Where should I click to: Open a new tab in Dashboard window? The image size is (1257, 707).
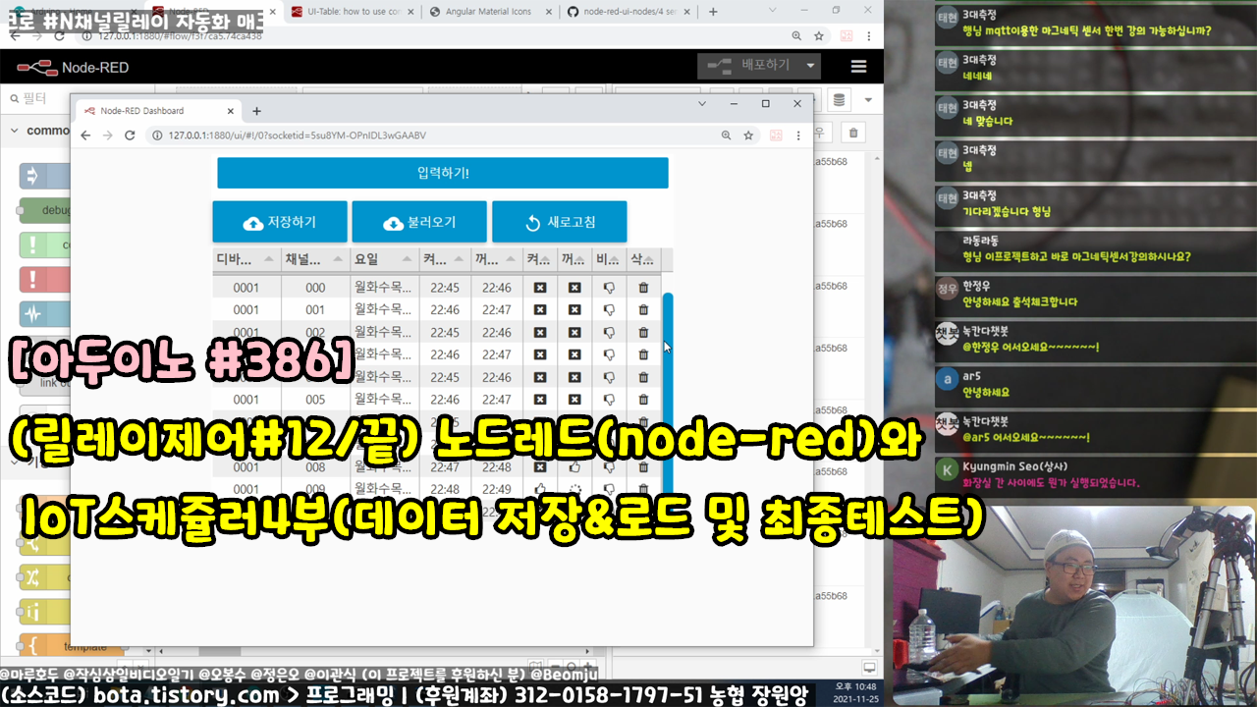click(257, 111)
